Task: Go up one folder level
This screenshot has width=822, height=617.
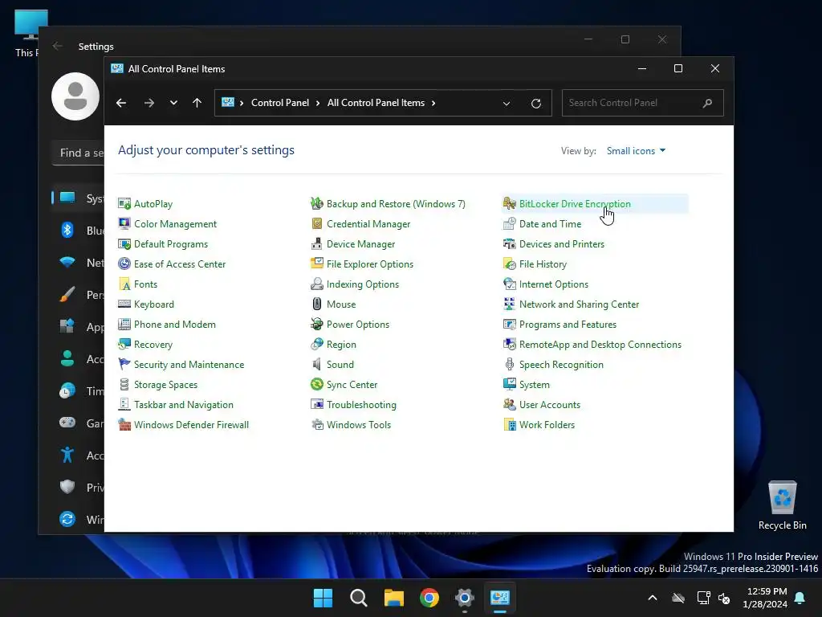Action: point(197,103)
